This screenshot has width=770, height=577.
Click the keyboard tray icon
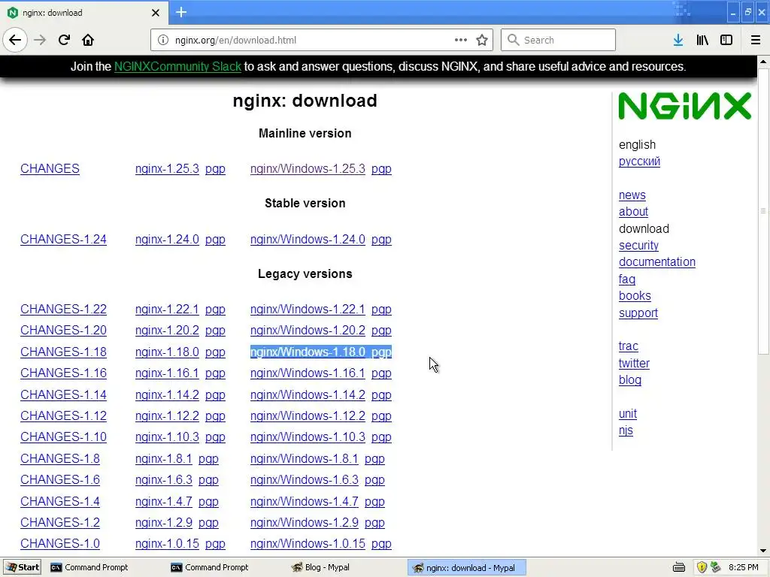point(679,568)
